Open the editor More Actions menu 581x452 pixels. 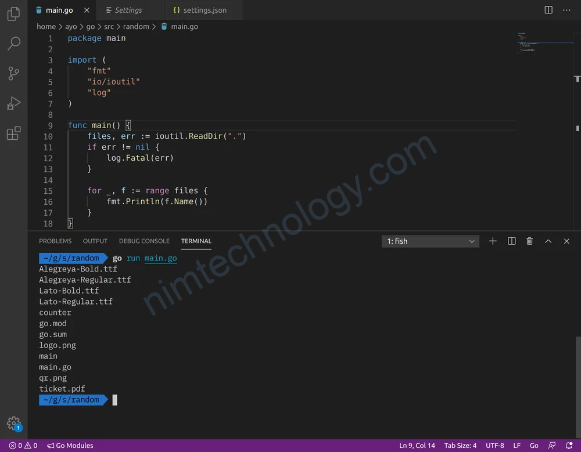566,10
